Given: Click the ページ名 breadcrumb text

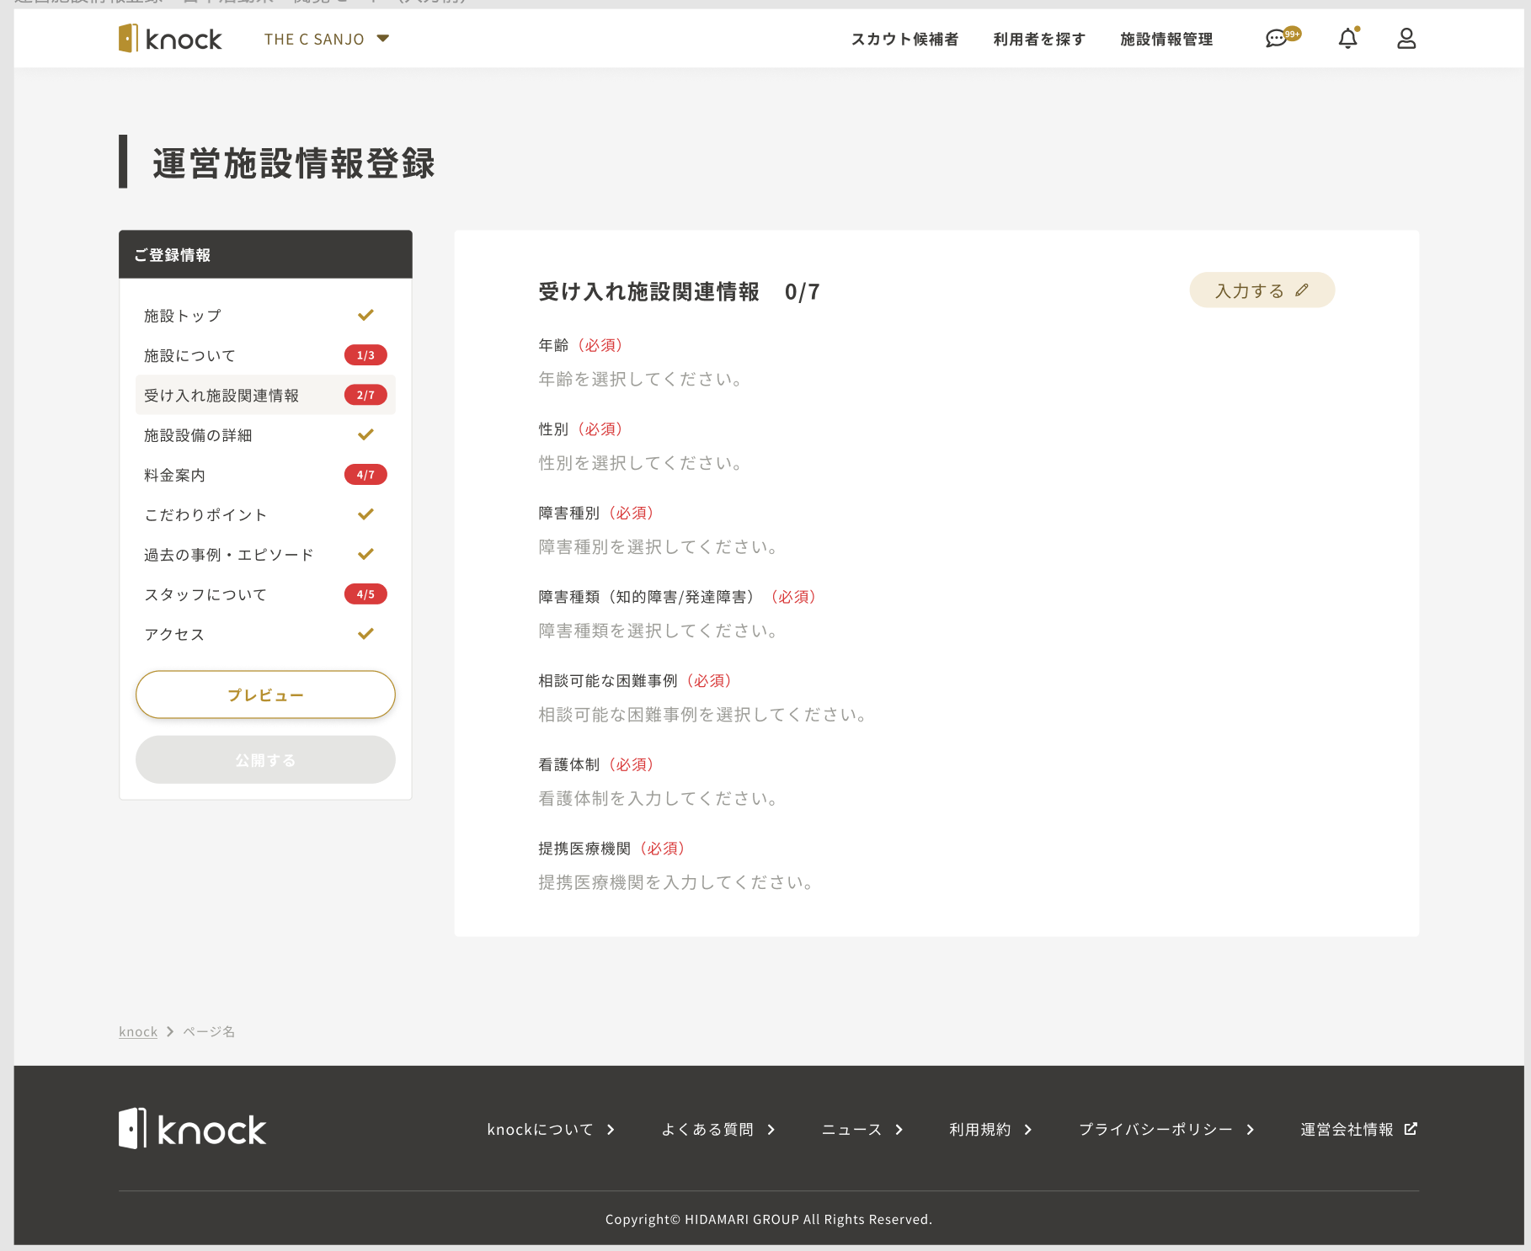Looking at the screenshot, I should 209,1031.
